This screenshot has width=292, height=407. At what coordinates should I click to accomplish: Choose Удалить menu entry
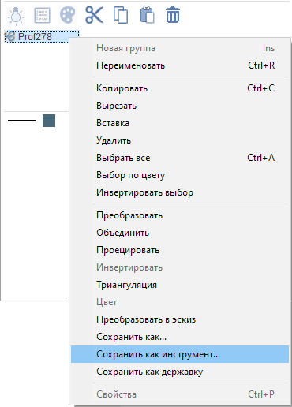[x=180, y=140]
